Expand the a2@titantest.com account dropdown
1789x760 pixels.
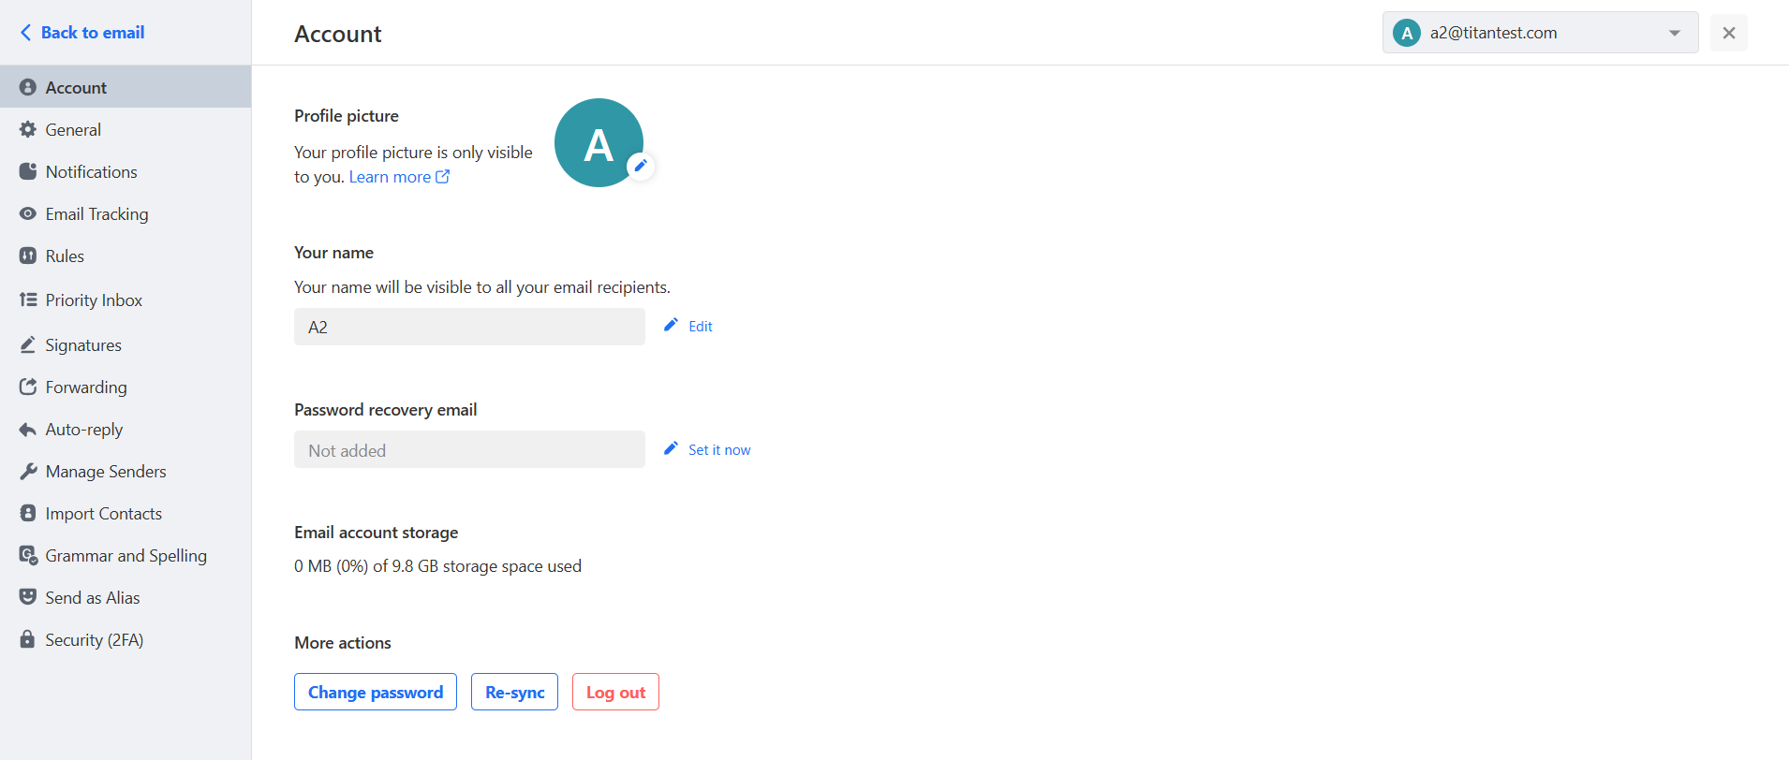pos(1674,33)
